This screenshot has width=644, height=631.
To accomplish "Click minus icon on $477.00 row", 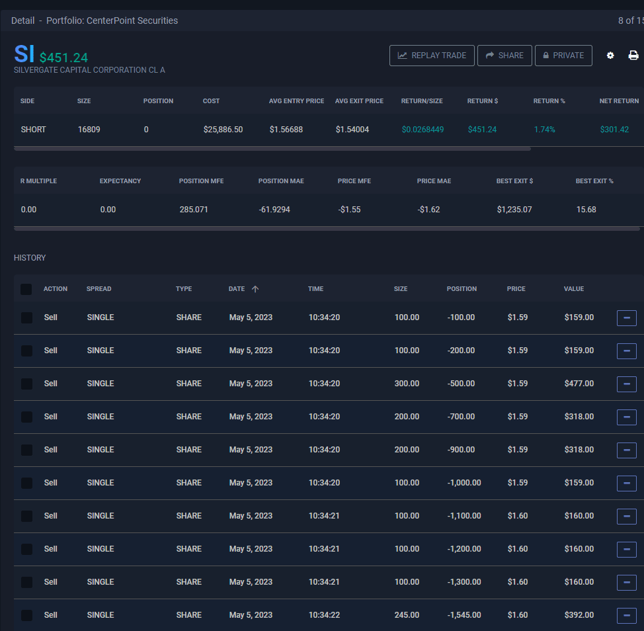I will pos(626,384).
